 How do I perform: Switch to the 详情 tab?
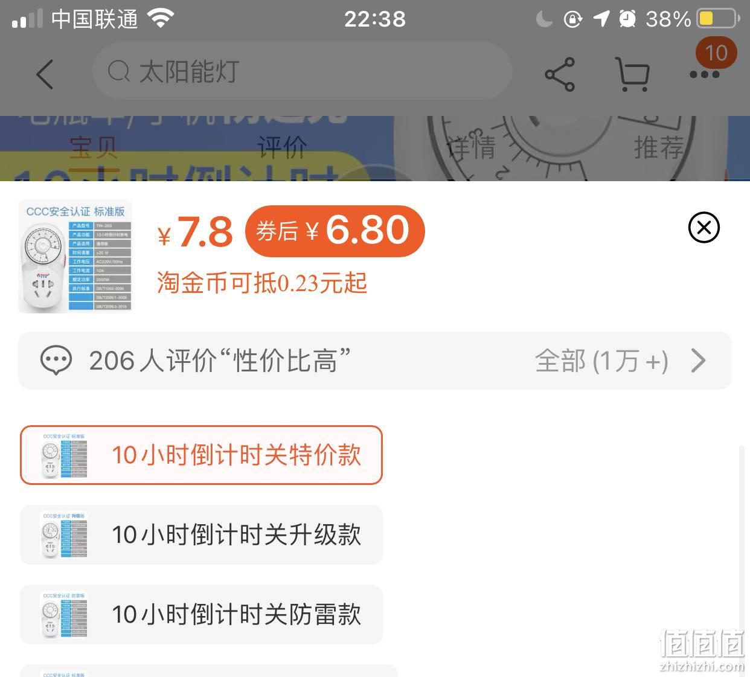[471, 148]
